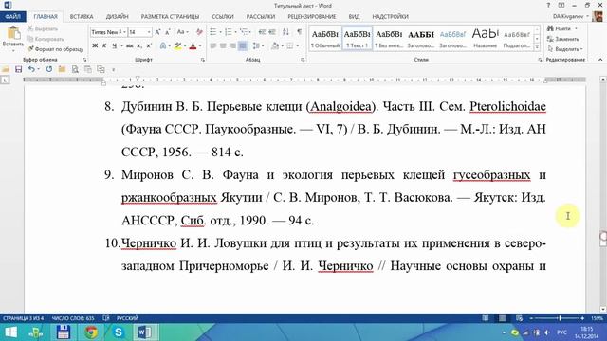Image resolution: width=607 pixels, height=341 pixels.
Task: Switch to the ДИЗАЙН tab
Action: [x=117, y=17]
